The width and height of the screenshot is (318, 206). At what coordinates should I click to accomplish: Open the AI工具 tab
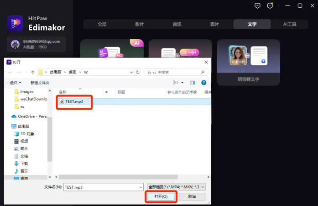(x=290, y=24)
